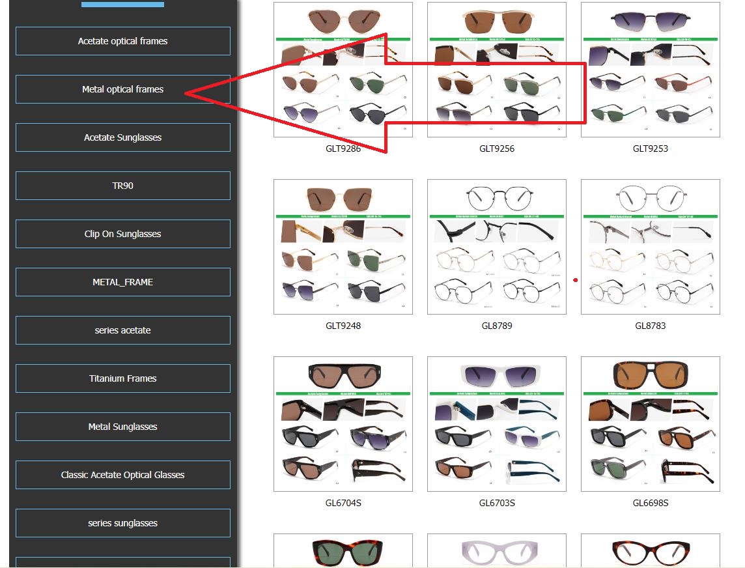Screen dimensions: 745x568
Task: Click the GLT9256 product name link
Action: [x=496, y=149]
